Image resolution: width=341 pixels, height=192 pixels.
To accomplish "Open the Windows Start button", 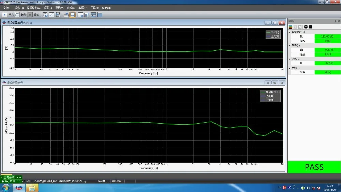I will pyautogui.click(x=6, y=188).
